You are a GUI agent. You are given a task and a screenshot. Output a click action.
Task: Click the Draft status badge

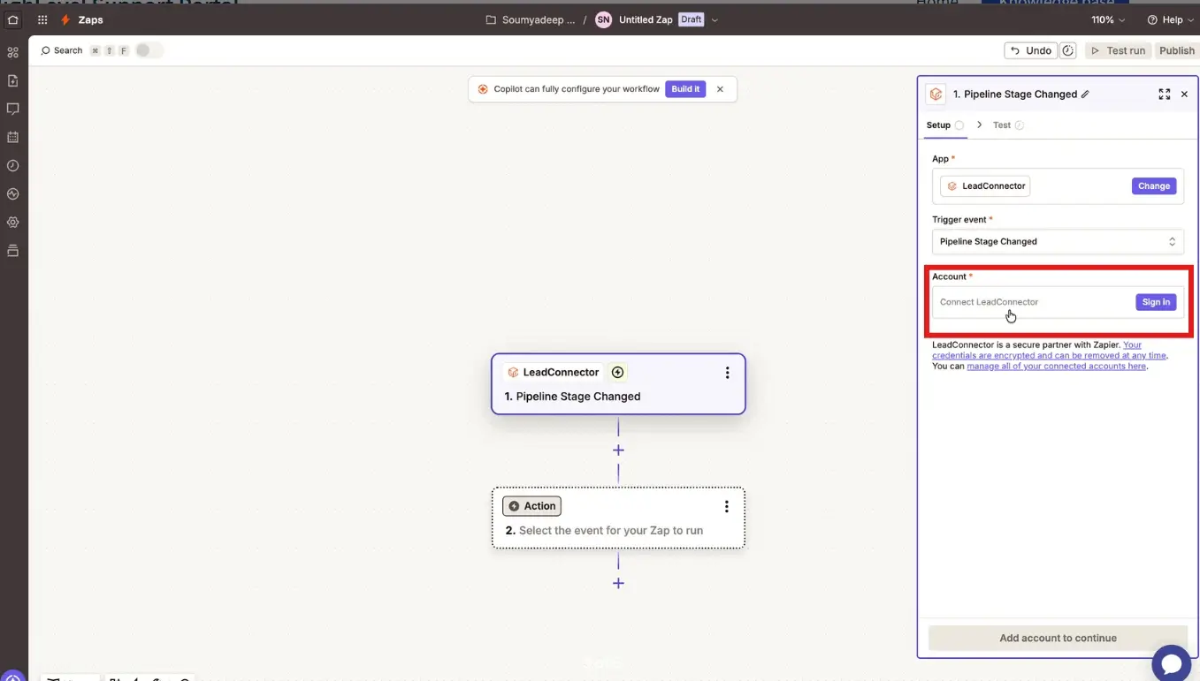click(692, 19)
